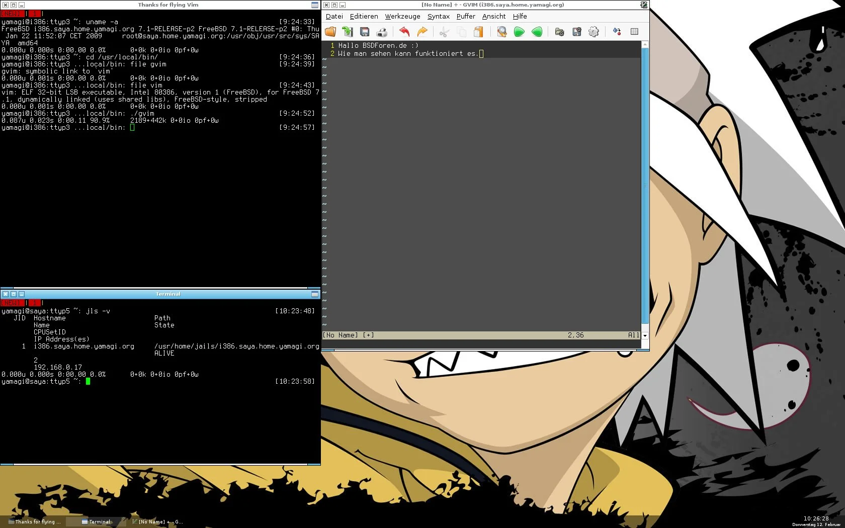Click the Find Next green forward arrow
The image size is (845, 528).
[519, 32]
